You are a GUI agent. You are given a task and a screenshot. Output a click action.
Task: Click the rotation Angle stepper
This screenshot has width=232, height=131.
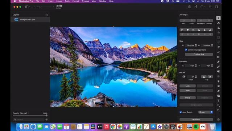(x=196, y=77)
